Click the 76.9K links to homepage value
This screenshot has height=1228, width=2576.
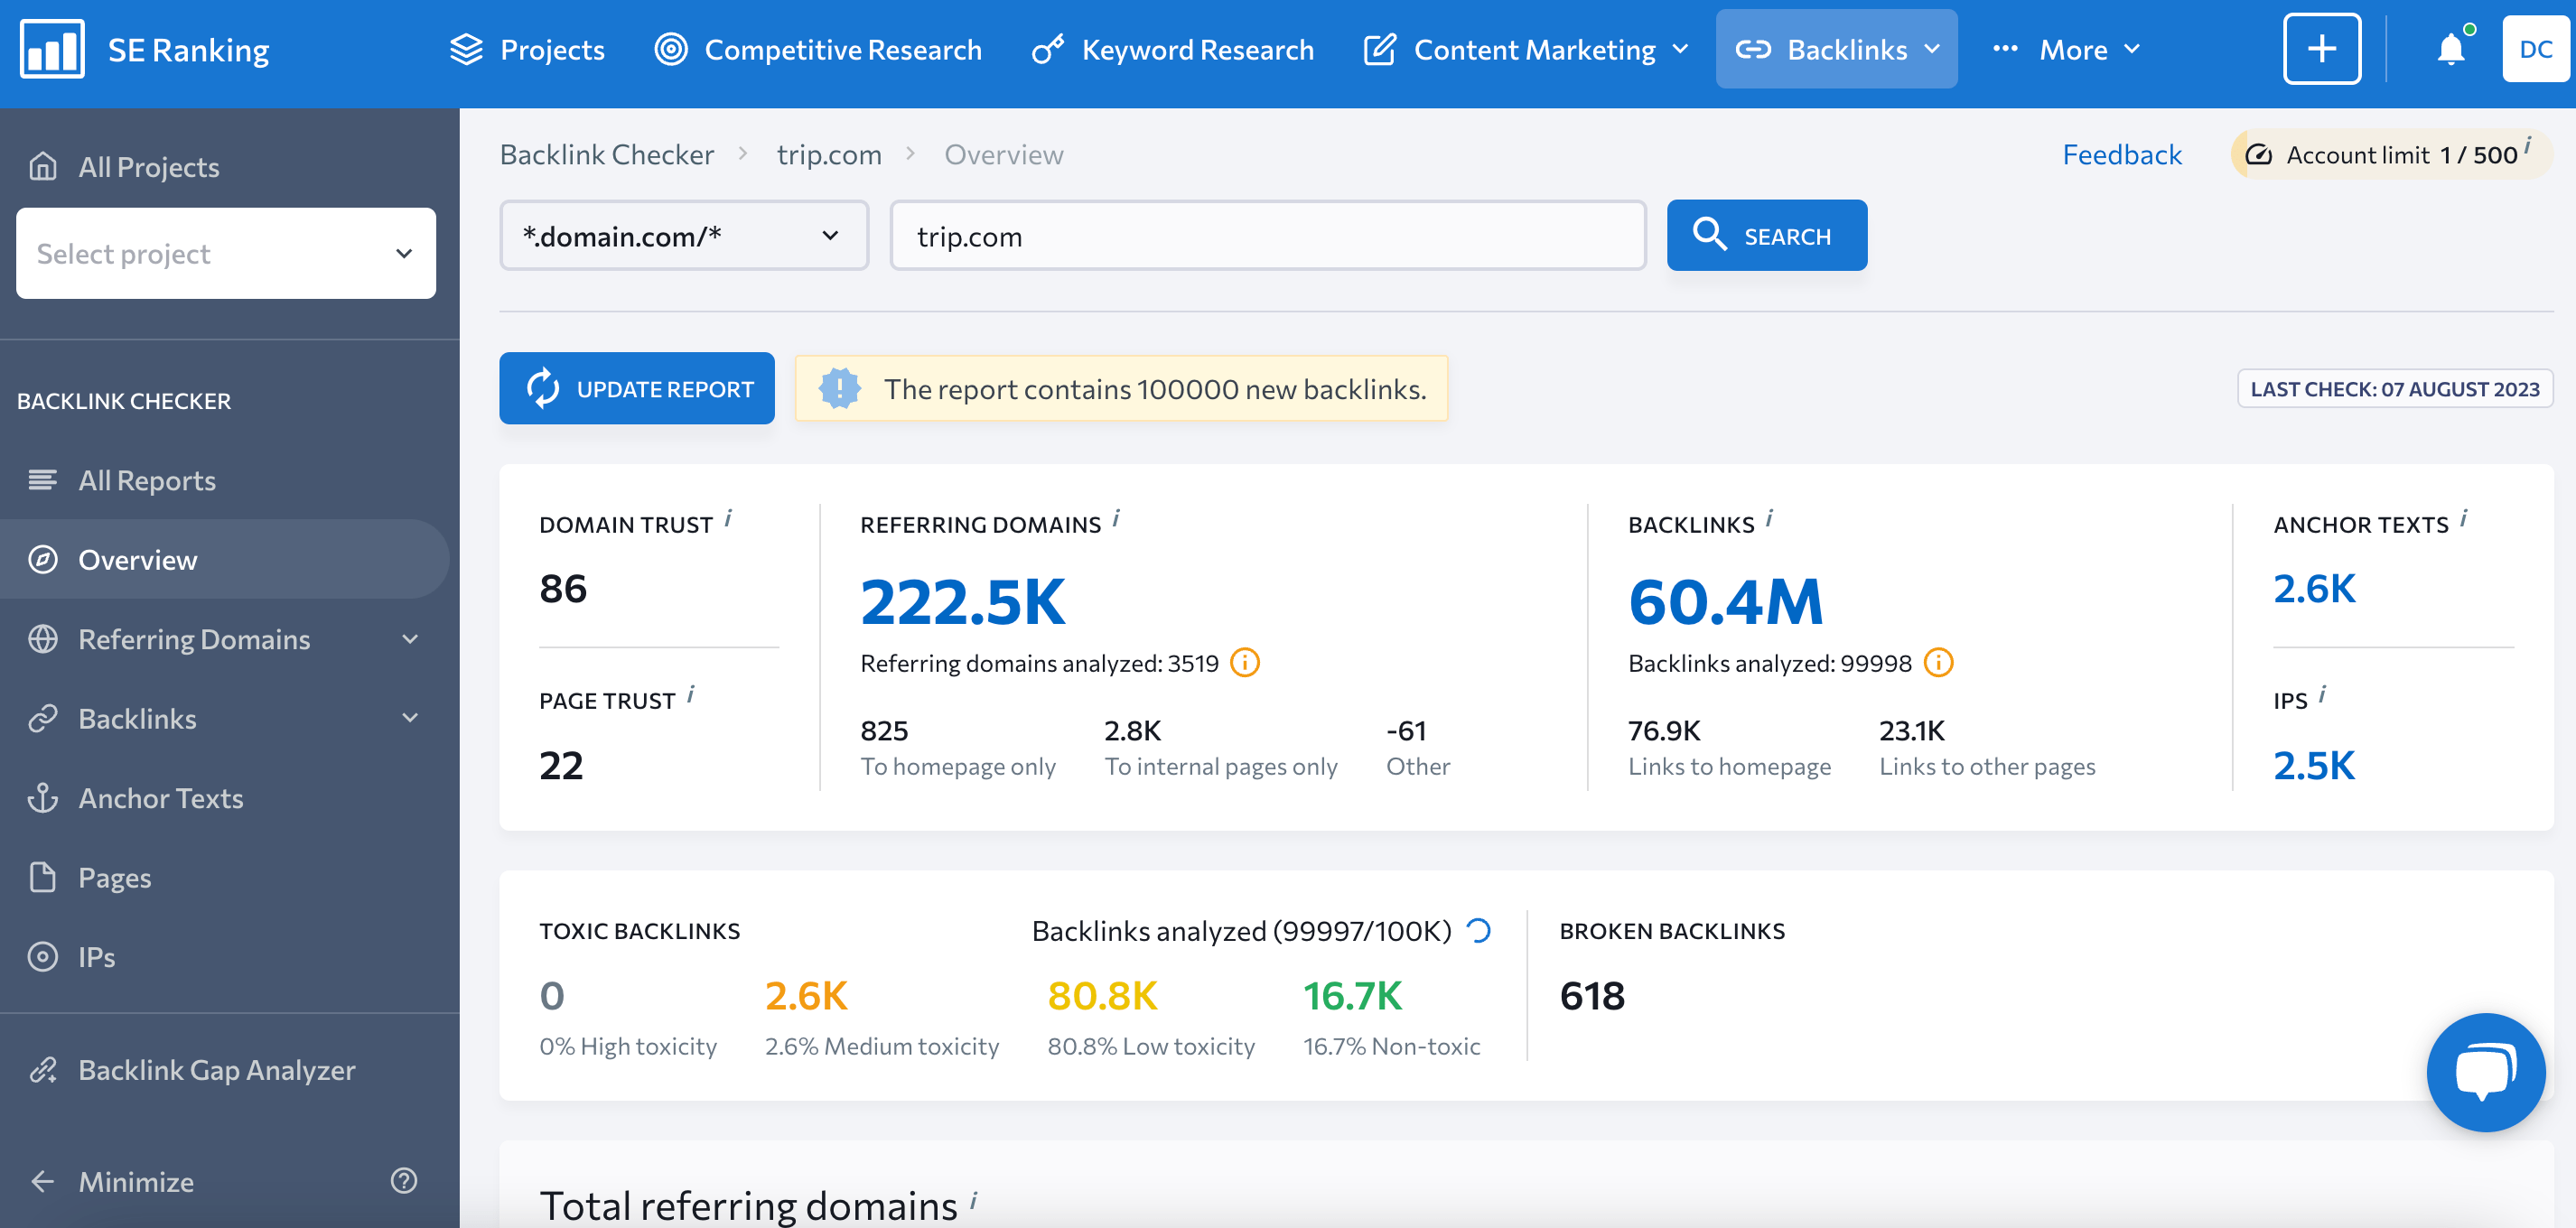(x=1664, y=730)
